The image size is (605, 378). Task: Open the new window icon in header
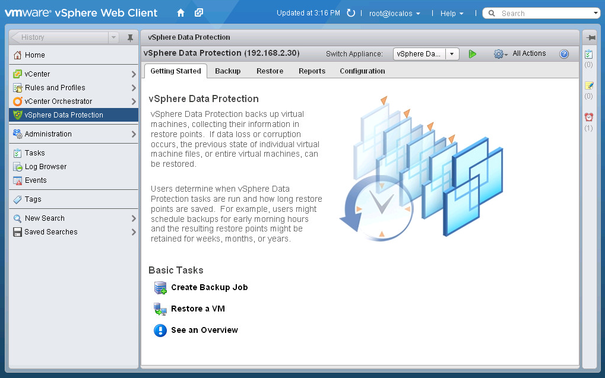click(x=199, y=12)
